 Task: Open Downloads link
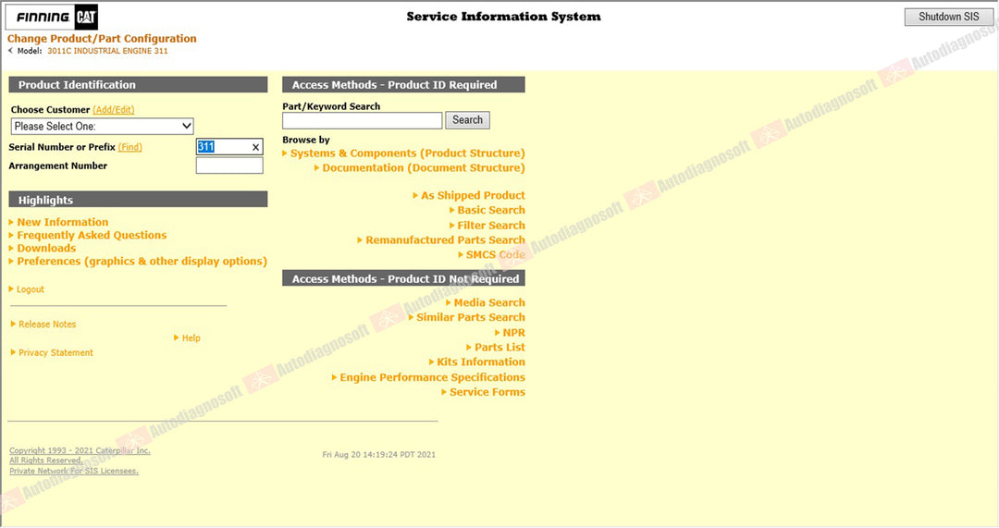click(46, 249)
